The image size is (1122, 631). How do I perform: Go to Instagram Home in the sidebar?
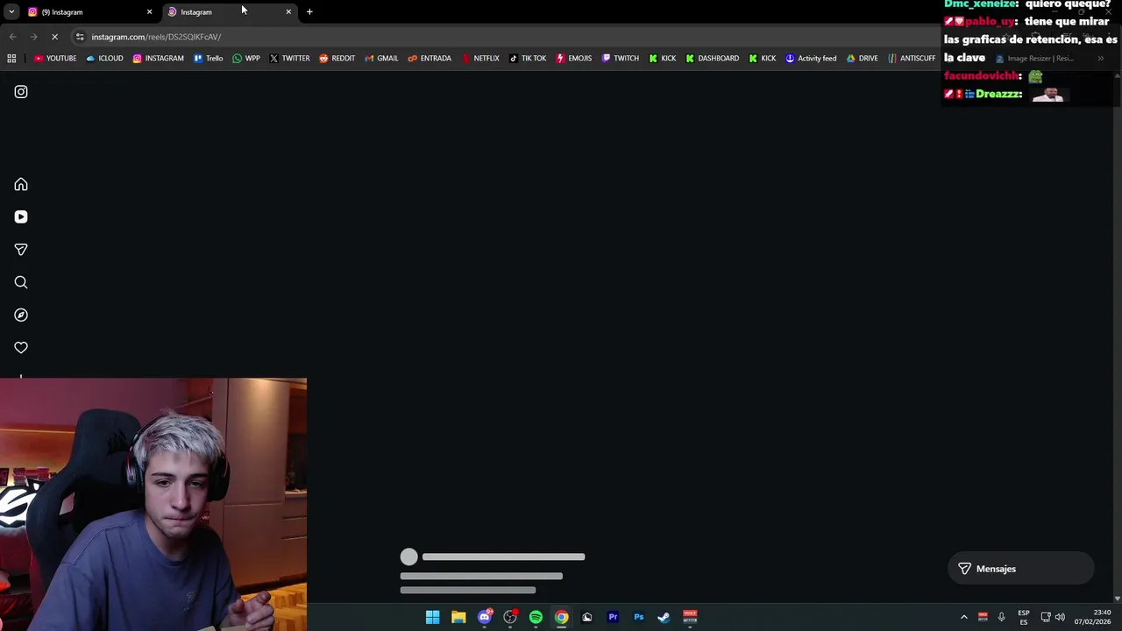21,184
